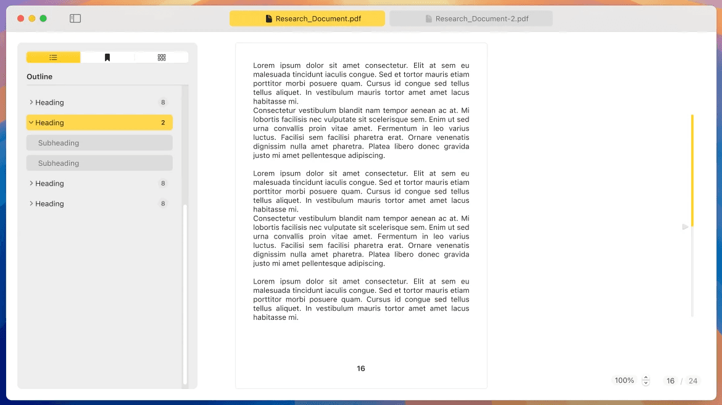The width and height of the screenshot is (722, 405).
Task: Expand the last Heading's chevron
Action: pyautogui.click(x=31, y=203)
